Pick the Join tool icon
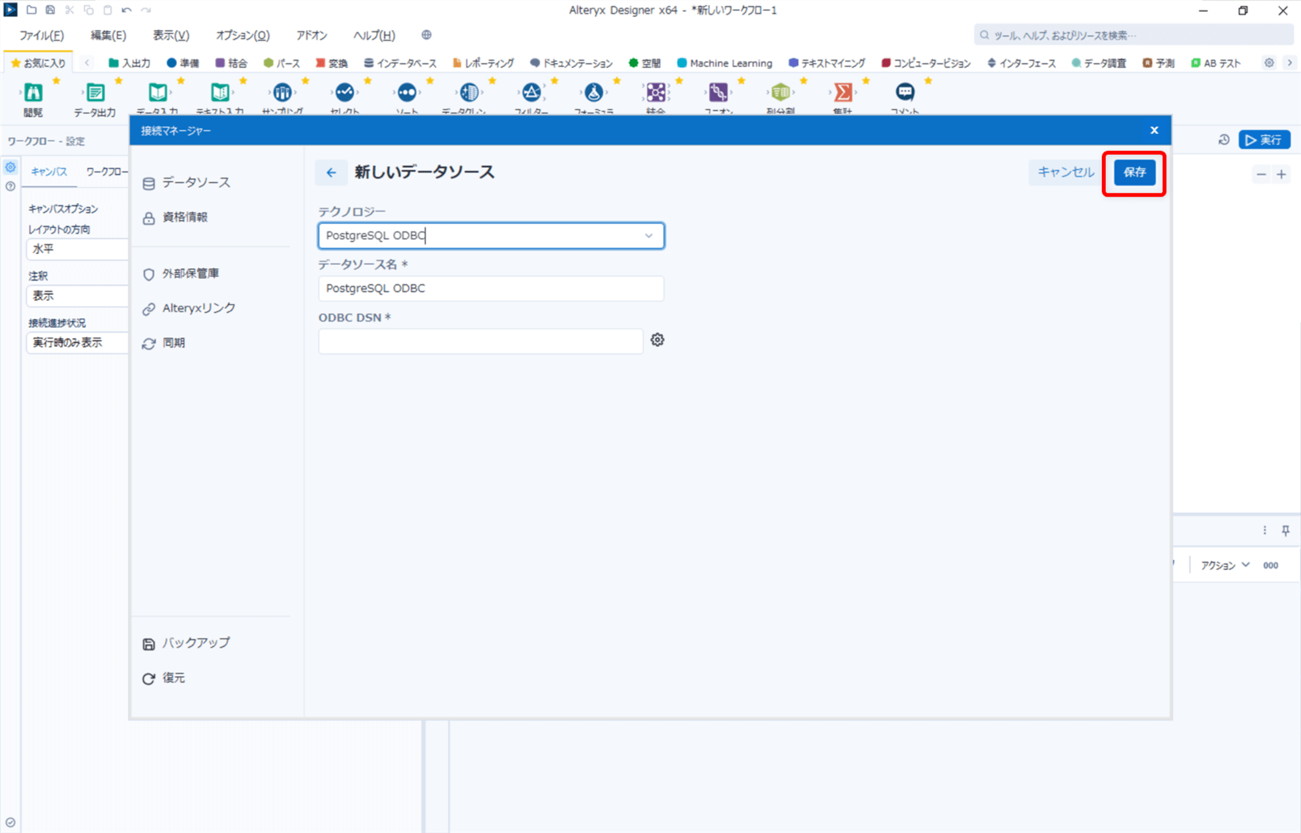 (656, 92)
